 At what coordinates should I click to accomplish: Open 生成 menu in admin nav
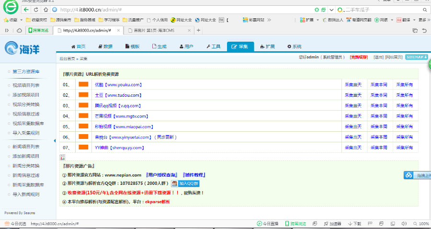159,46
